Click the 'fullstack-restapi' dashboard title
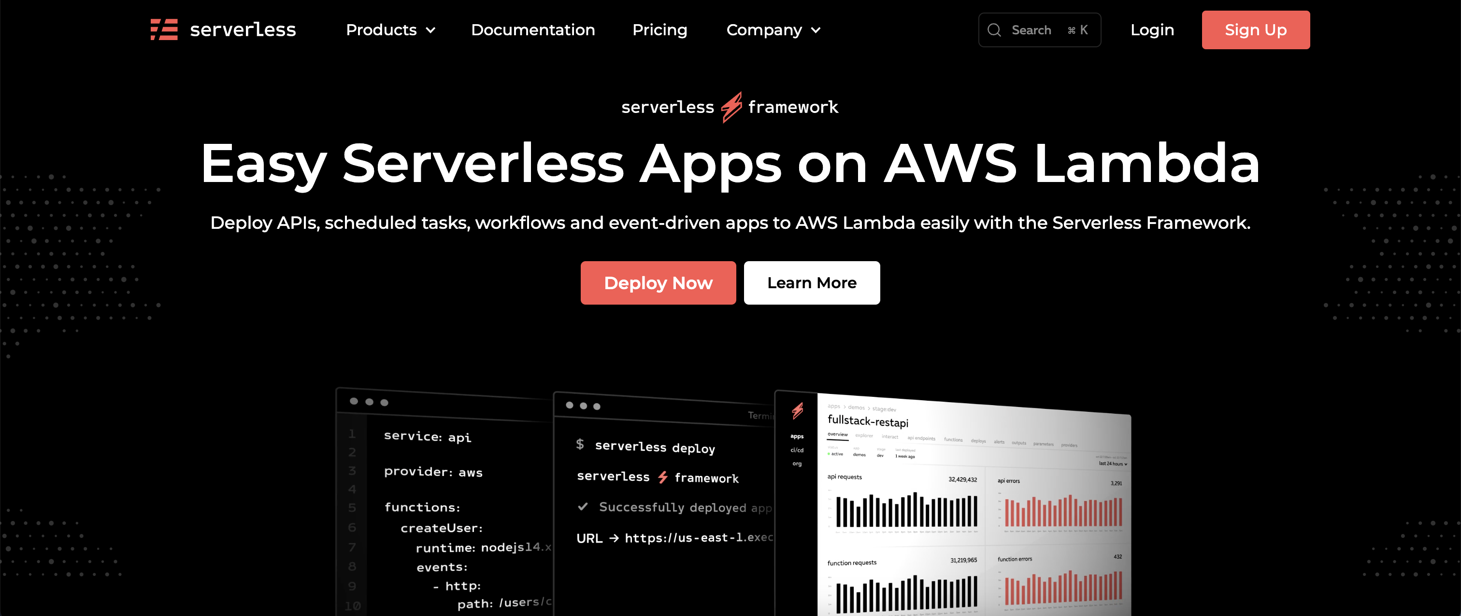Image resolution: width=1461 pixels, height=616 pixels. pos(868,421)
